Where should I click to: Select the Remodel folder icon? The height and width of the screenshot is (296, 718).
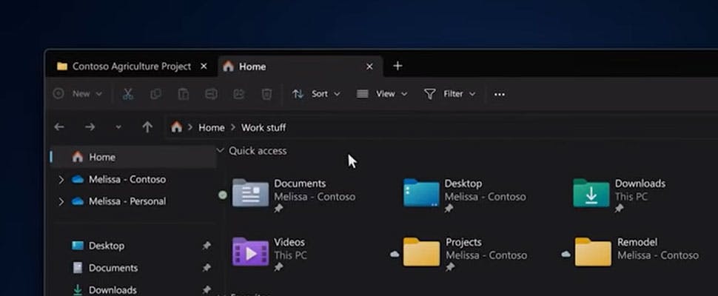click(x=593, y=252)
